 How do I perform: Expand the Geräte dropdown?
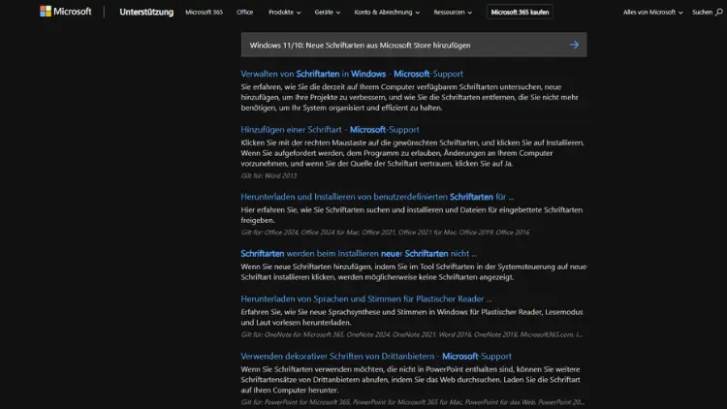pos(328,12)
